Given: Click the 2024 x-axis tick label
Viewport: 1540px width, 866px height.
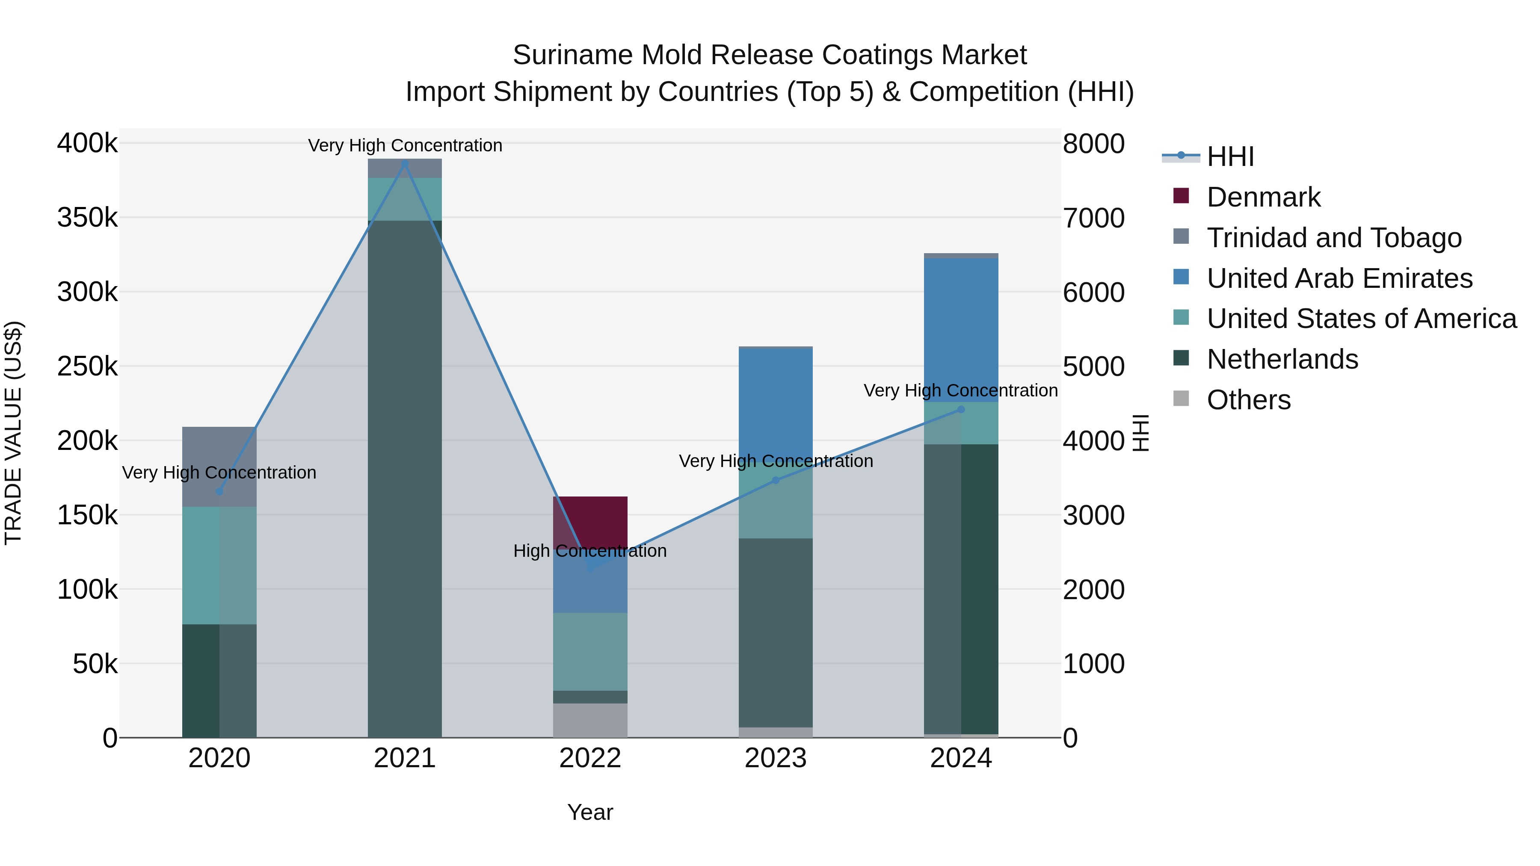Looking at the screenshot, I should [x=961, y=759].
